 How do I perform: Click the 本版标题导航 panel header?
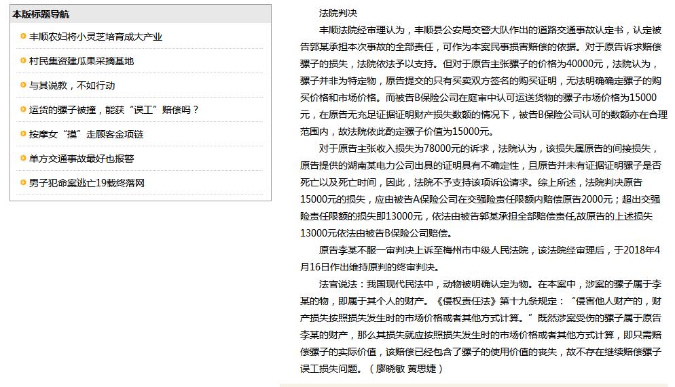point(141,14)
